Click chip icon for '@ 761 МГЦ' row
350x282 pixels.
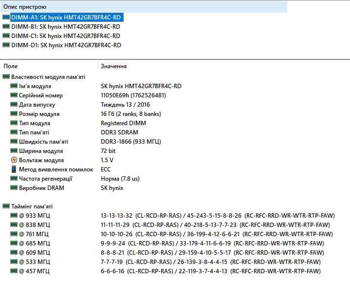tap(14, 234)
